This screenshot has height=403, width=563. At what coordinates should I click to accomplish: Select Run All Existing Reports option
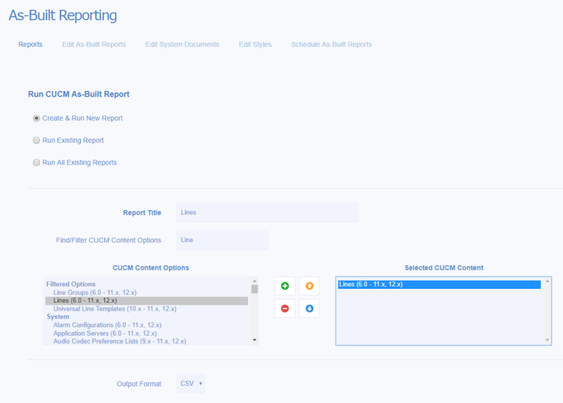click(36, 163)
